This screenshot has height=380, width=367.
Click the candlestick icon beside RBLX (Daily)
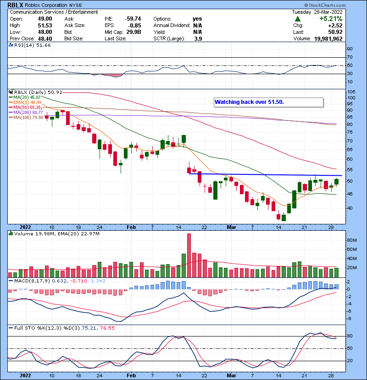11,92
